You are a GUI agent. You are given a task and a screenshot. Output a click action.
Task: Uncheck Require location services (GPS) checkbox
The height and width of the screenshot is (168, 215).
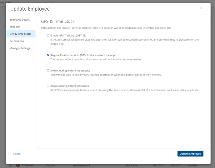pyautogui.click(x=48, y=55)
